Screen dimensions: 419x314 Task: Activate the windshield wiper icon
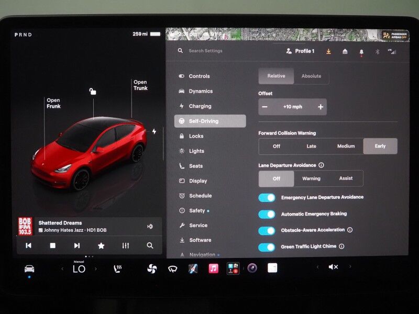click(173, 269)
